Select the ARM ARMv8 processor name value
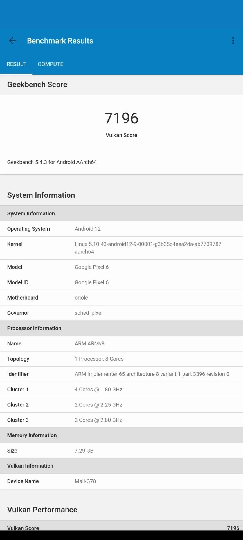This screenshot has width=243, height=540. [x=89, y=344]
